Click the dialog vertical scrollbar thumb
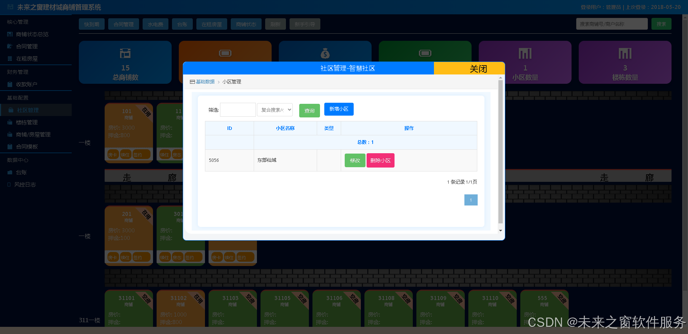The width and height of the screenshot is (688, 334). point(501,151)
